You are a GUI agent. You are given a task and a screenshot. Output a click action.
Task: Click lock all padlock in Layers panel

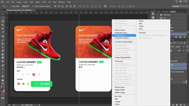click(x=171, y=51)
